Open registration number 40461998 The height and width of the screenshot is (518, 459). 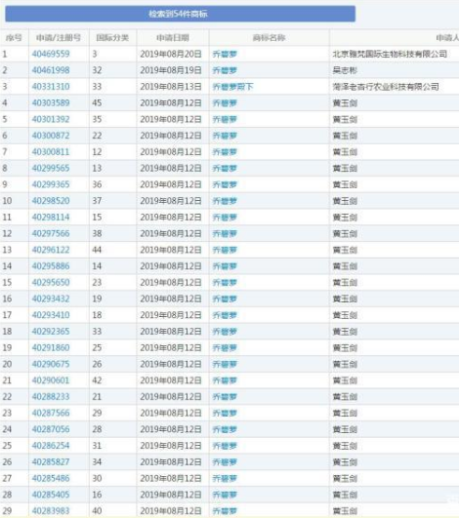pyautogui.click(x=51, y=70)
